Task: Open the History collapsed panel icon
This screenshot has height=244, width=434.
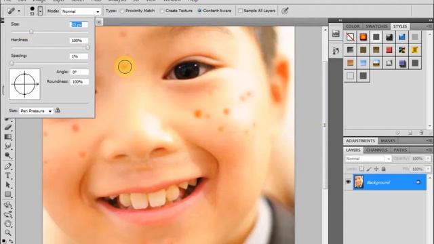Action: coord(336,51)
